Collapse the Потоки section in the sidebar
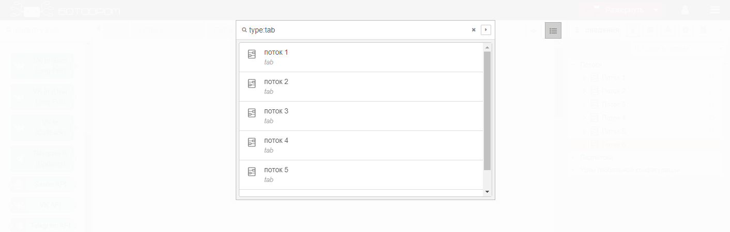 coord(573,65)
